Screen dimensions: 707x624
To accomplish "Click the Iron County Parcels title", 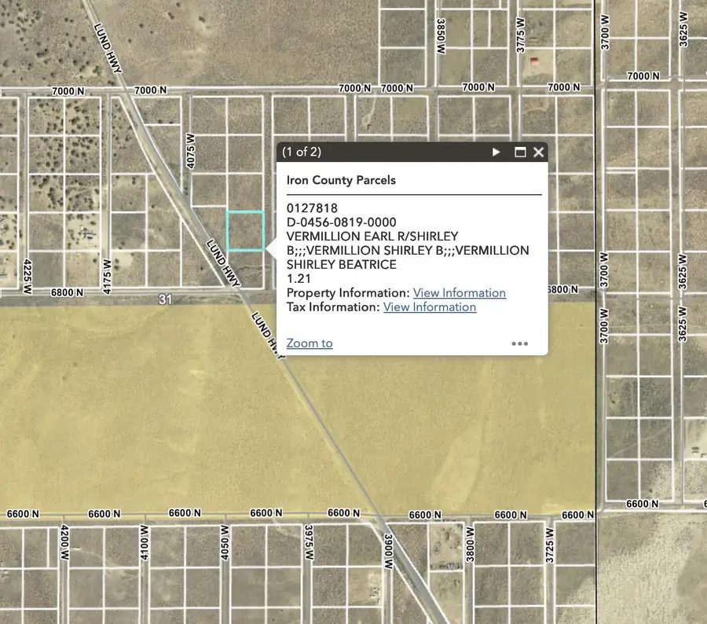I will pos(342,180).
